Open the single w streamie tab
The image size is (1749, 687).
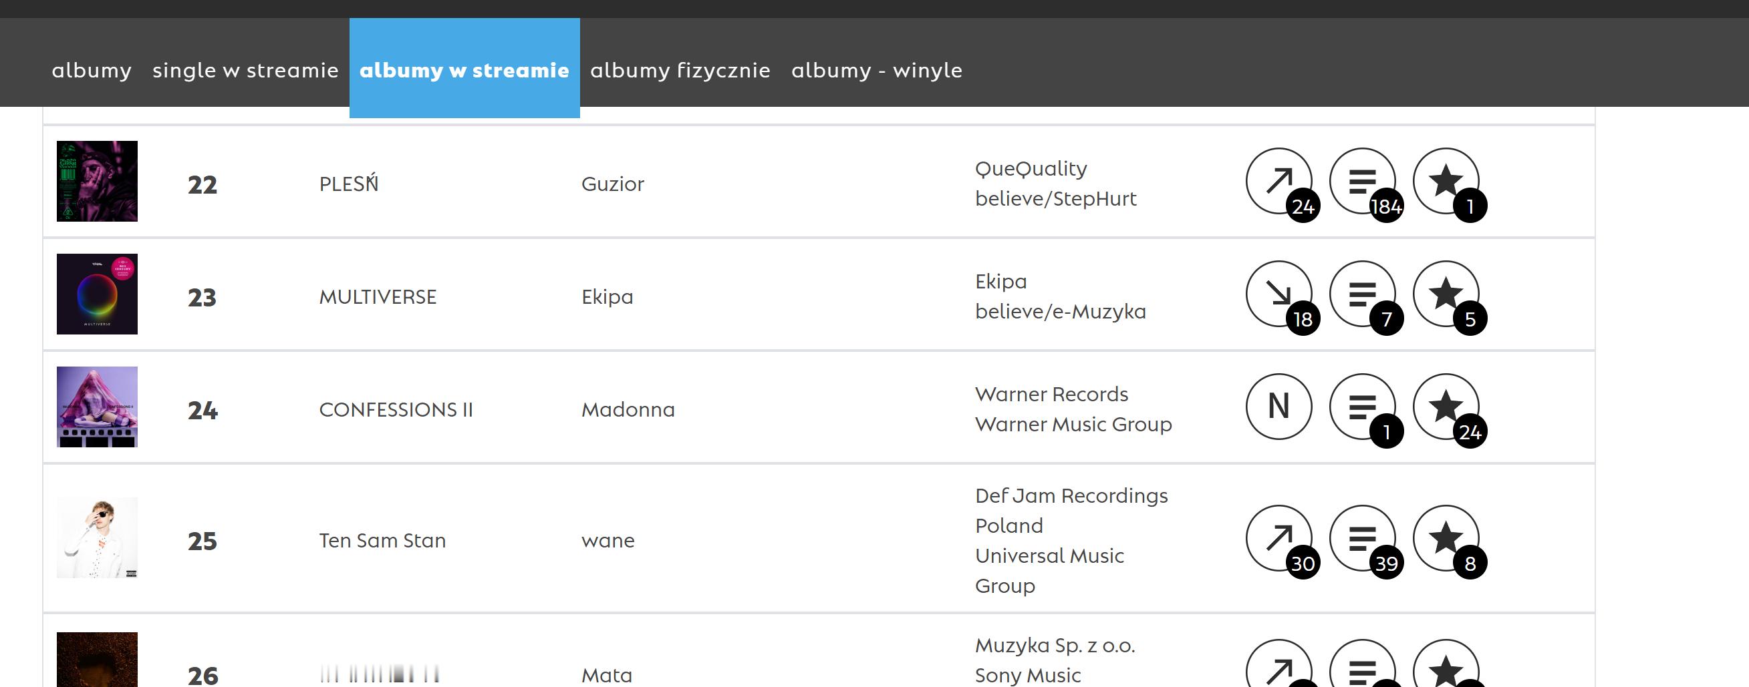click(x=245, y=70)
